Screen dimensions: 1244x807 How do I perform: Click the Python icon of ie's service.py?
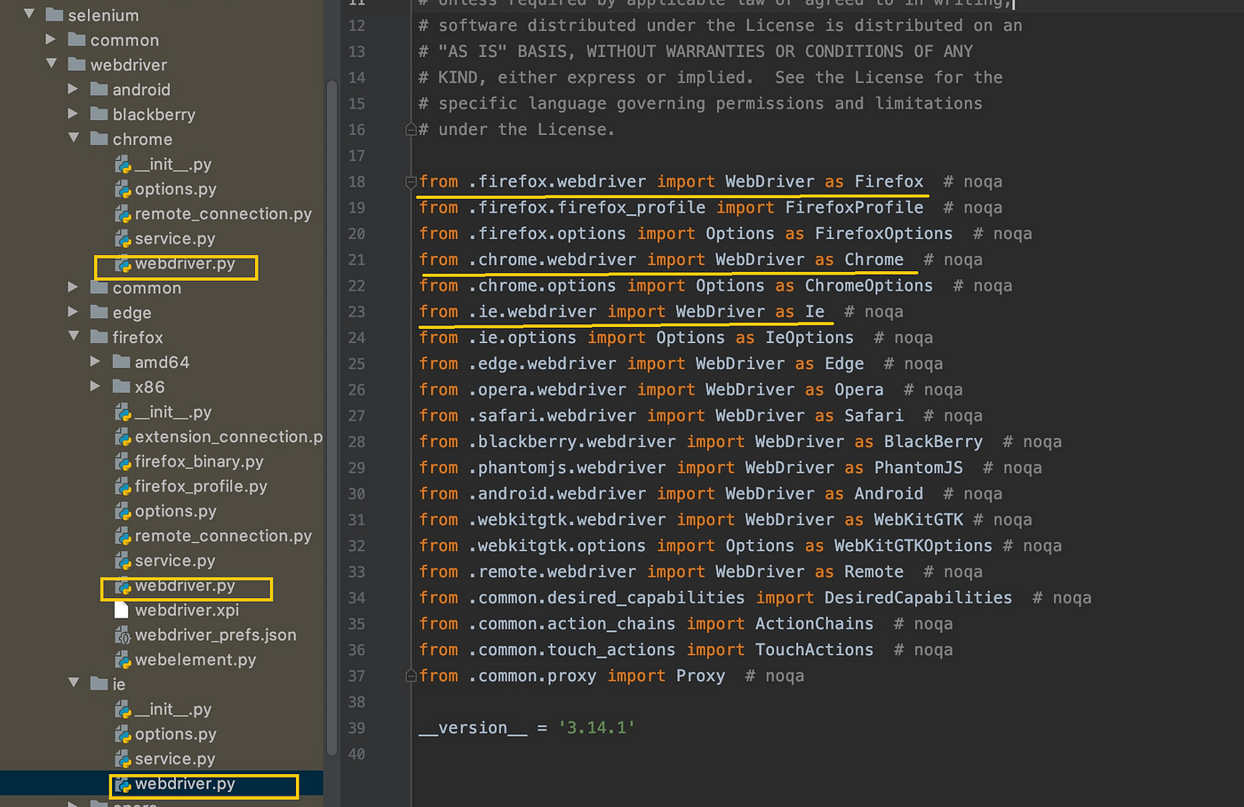124,760
